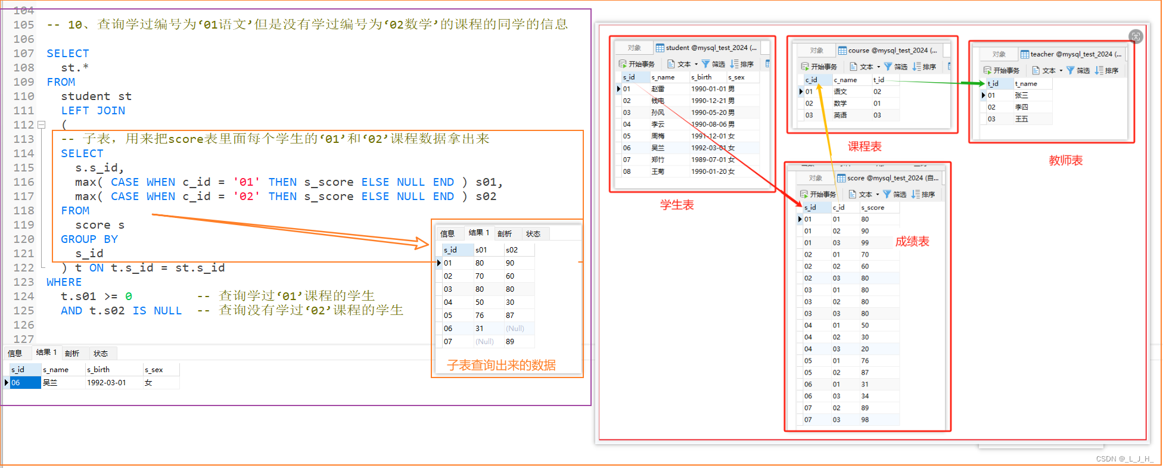Click the table icon on student tab
The width and height of the screenshot is (1163, 468).
(x=660, y=48)
